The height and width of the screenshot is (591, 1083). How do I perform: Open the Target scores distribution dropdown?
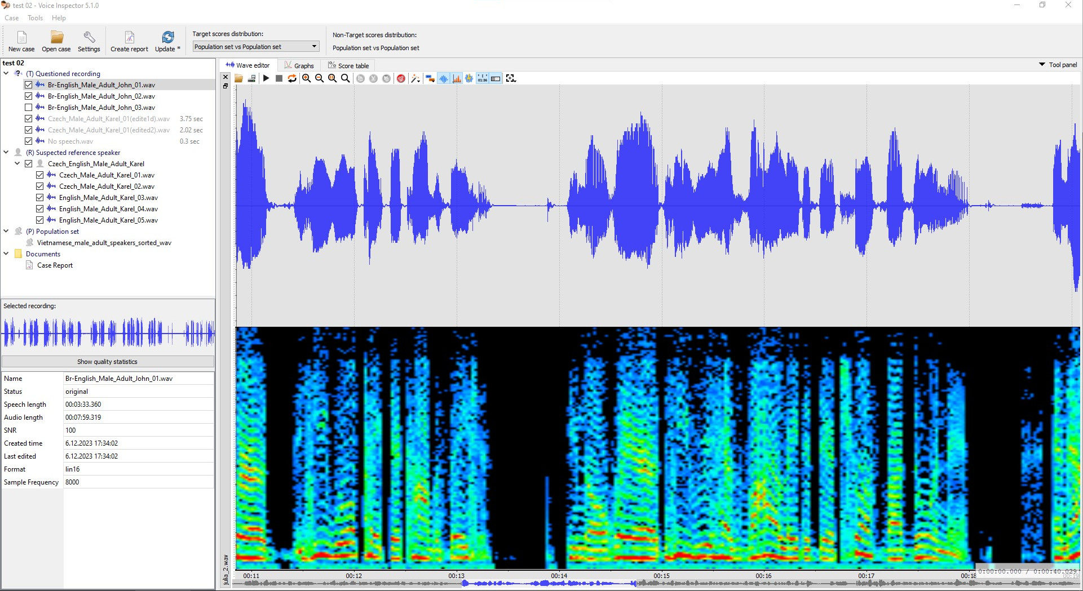click(313, 46)
